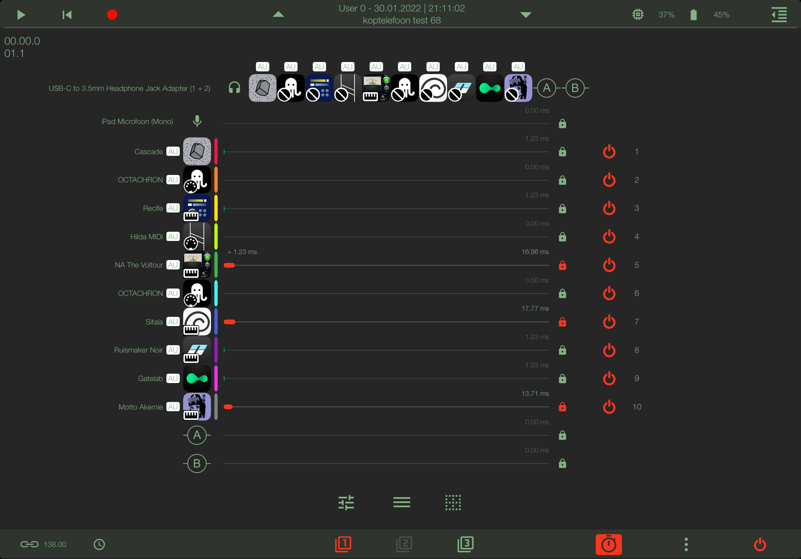Go to previous session with up arrow
The width and height of the screenshot is (801, 559).
coord(278,14)
